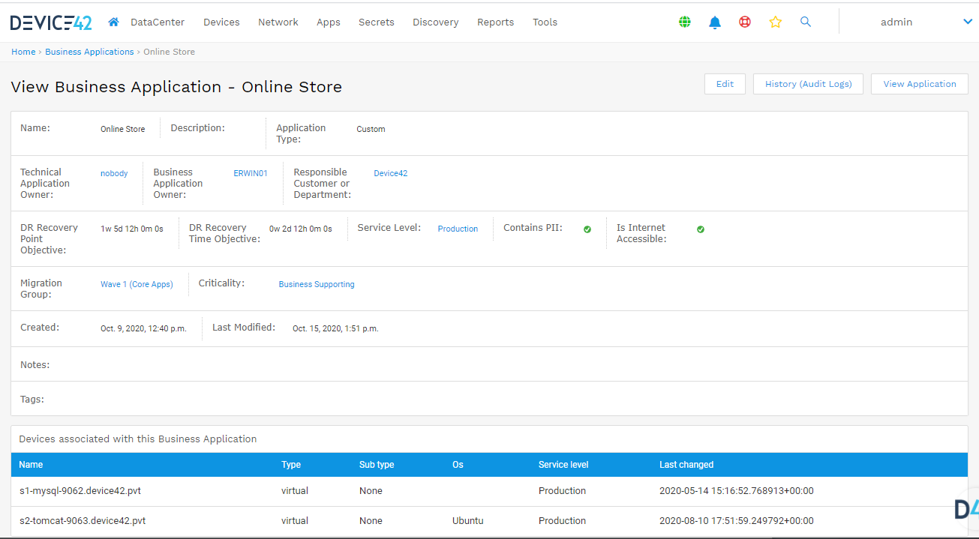The height and width of the screenshot is (539, 979).
Task: Open Business Applications breadcrumb link
Action: pyautogui.click(x=89, y=52)
